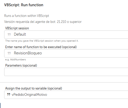This screenshot has width=128, height=108.
Task: Place cursor on the 'RevisionBloqueo' text
Action: pos(28,53)
